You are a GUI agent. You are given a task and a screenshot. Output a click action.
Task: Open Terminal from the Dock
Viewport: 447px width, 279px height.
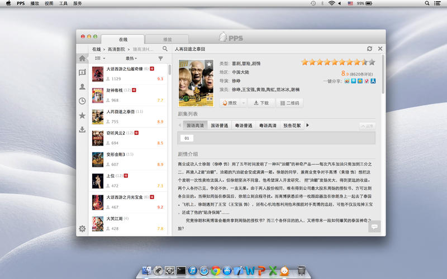[181, 270]
